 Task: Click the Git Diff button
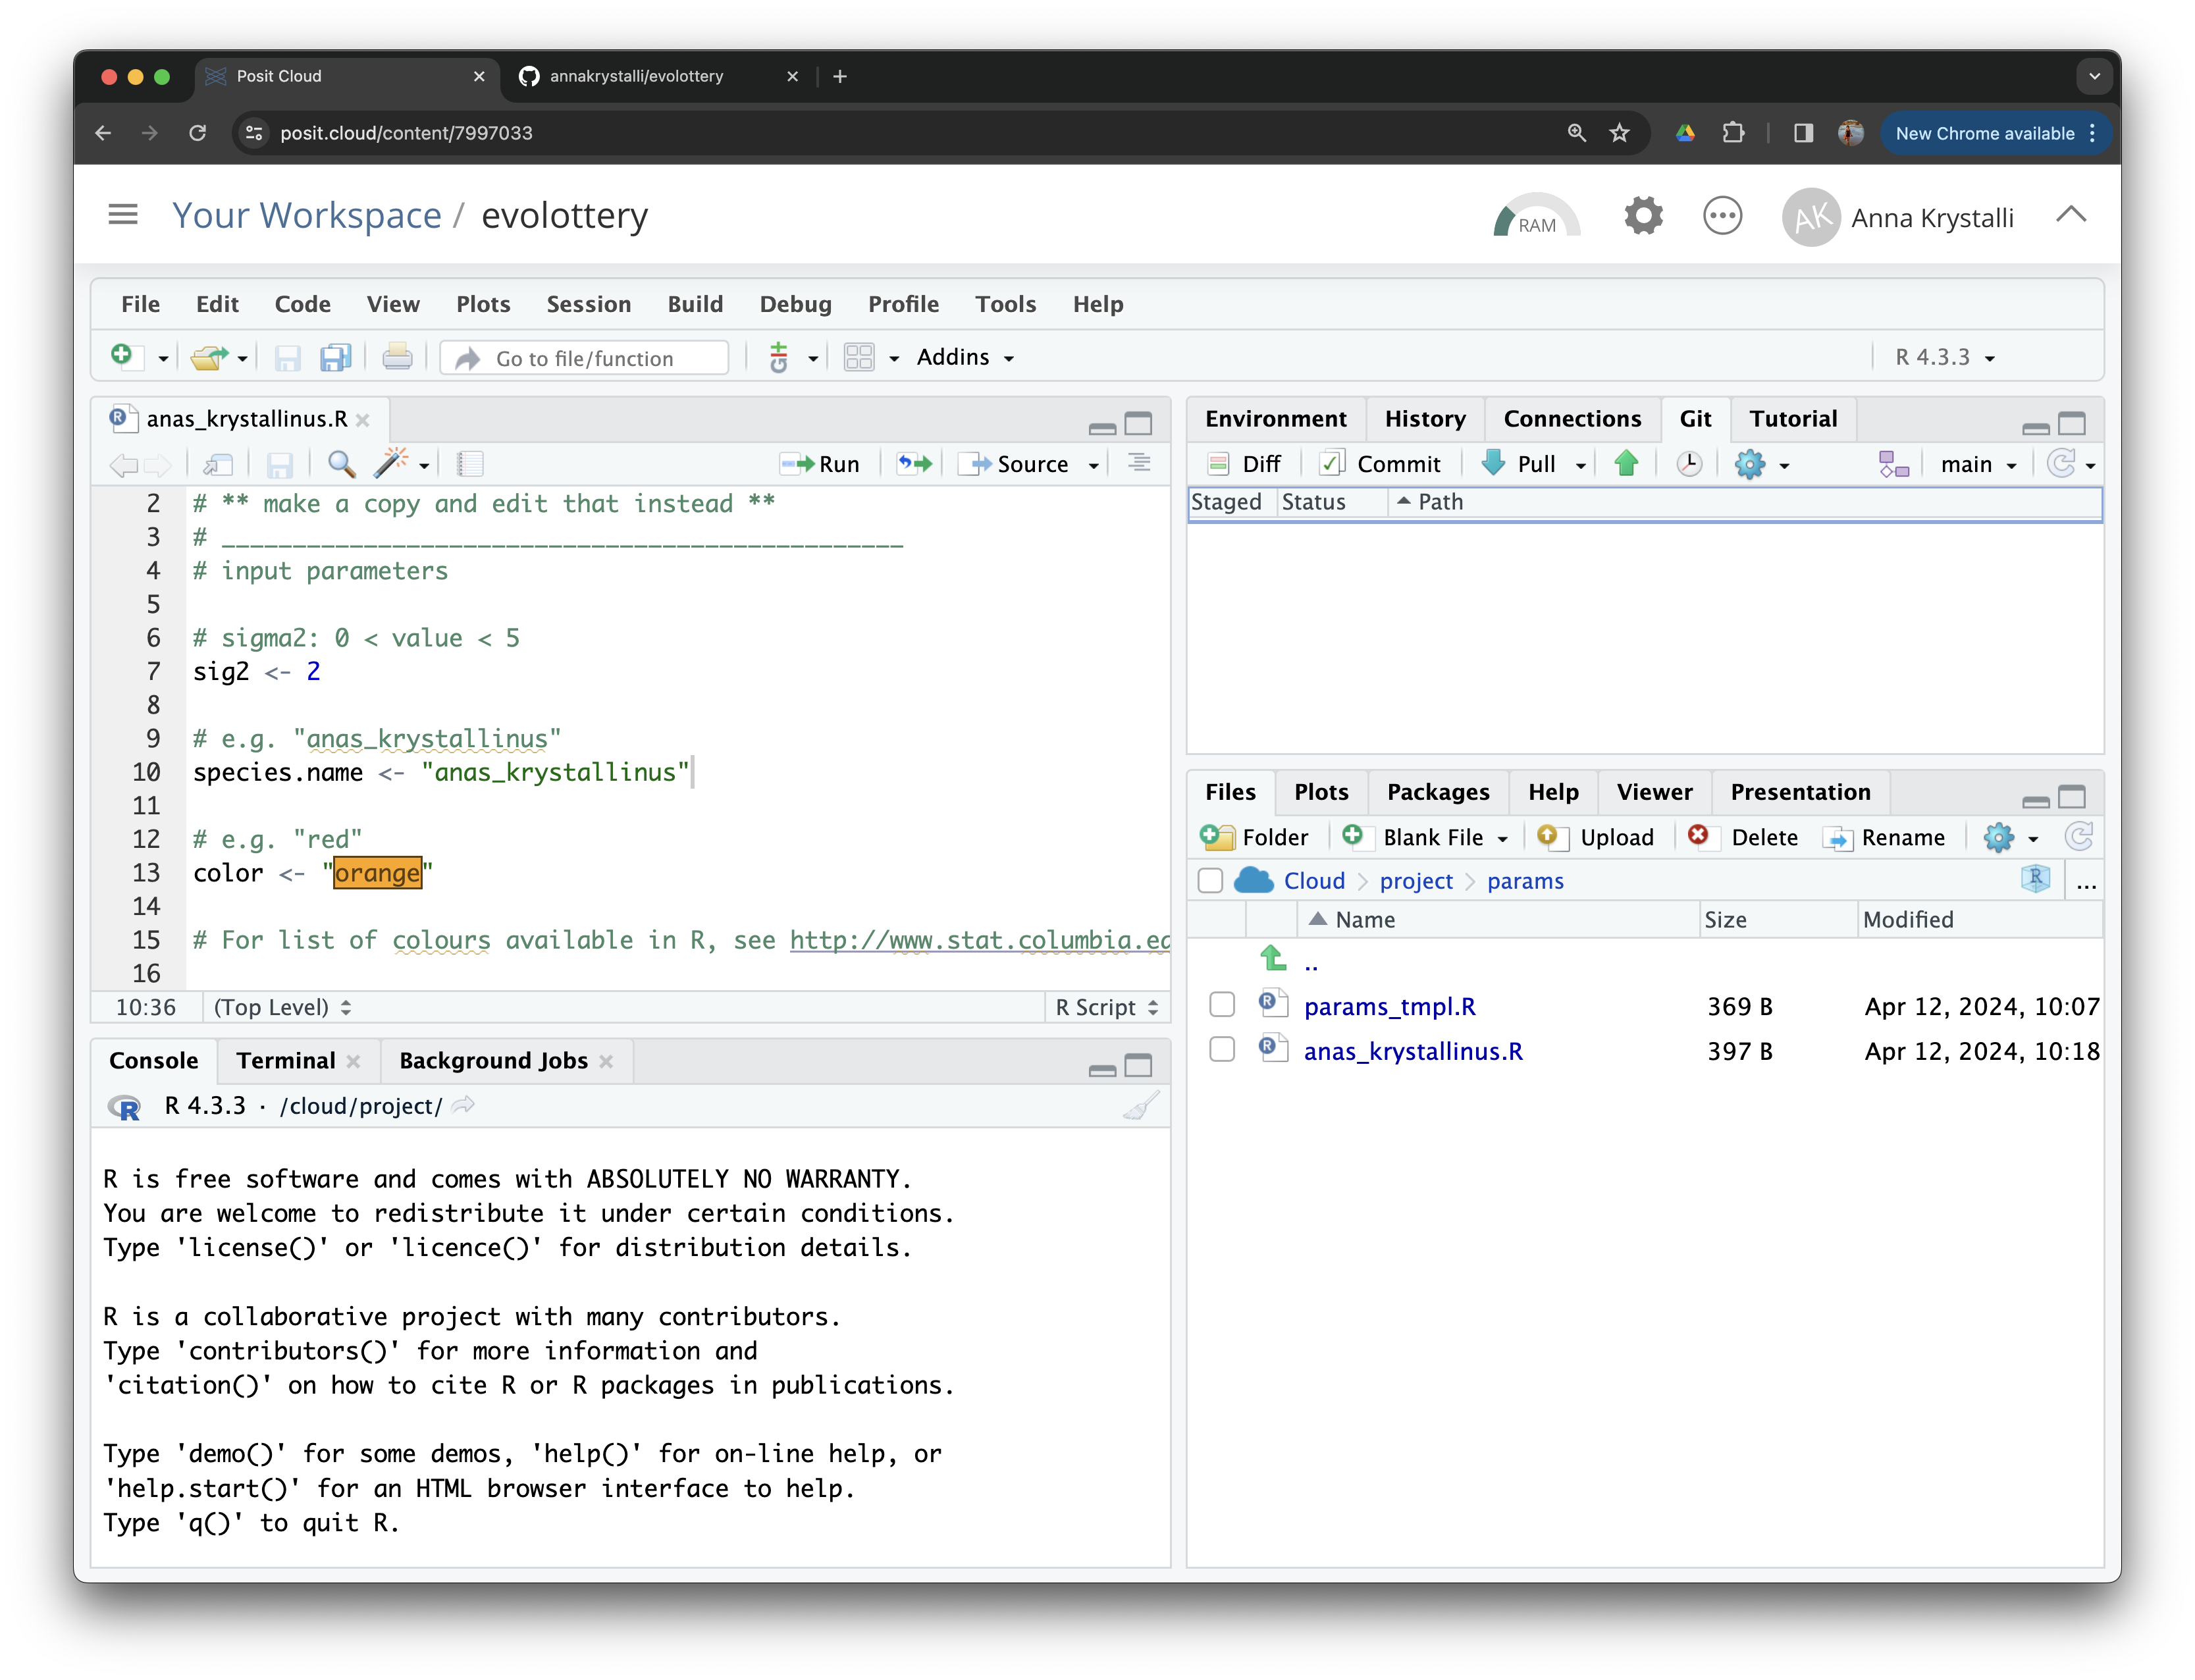(1245, 464)
